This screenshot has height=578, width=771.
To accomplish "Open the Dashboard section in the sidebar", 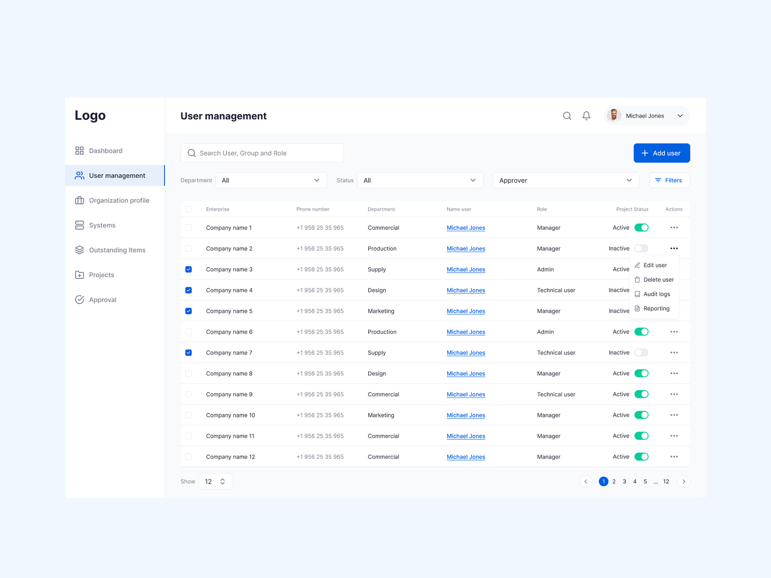I will [x=106, y=150].
